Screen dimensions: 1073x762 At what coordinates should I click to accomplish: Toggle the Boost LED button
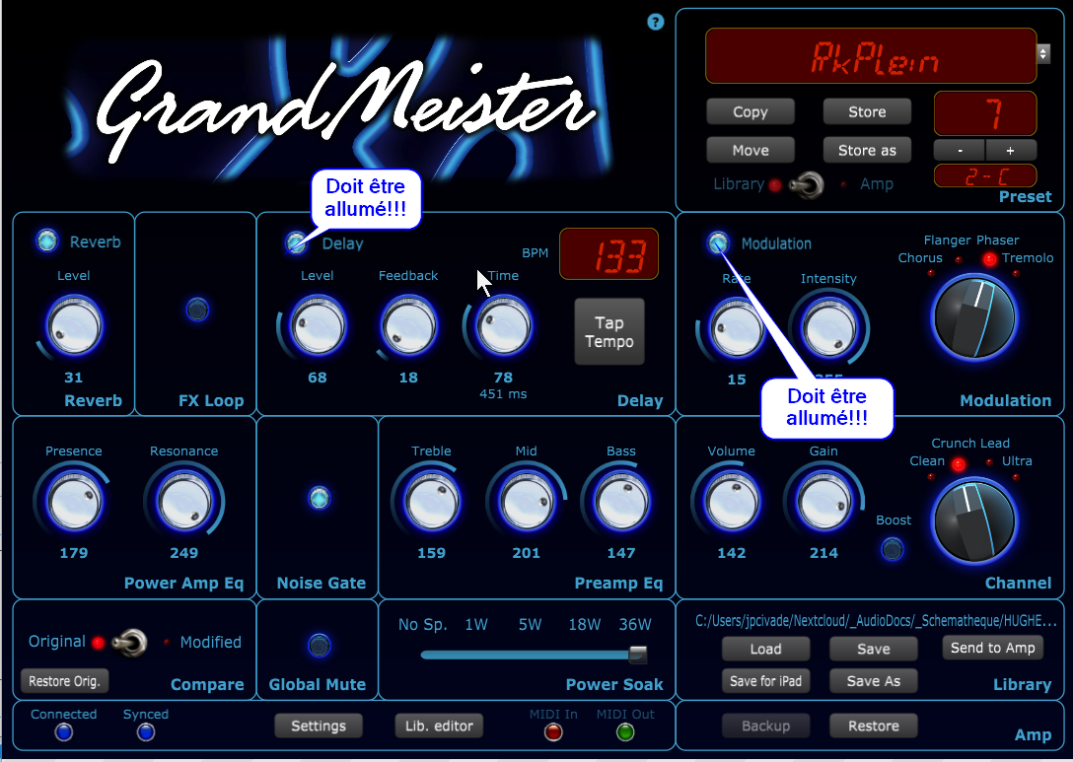(x=894, y=549)
